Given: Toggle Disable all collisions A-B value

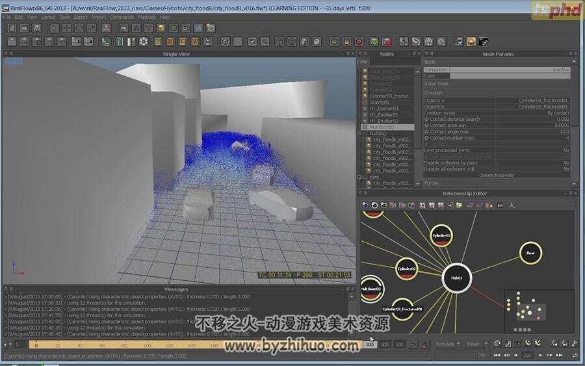Looking at the screenshot, I should pos(566,169).
